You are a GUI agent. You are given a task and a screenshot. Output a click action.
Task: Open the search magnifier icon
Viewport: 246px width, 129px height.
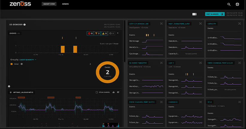[x=229, y=4]
